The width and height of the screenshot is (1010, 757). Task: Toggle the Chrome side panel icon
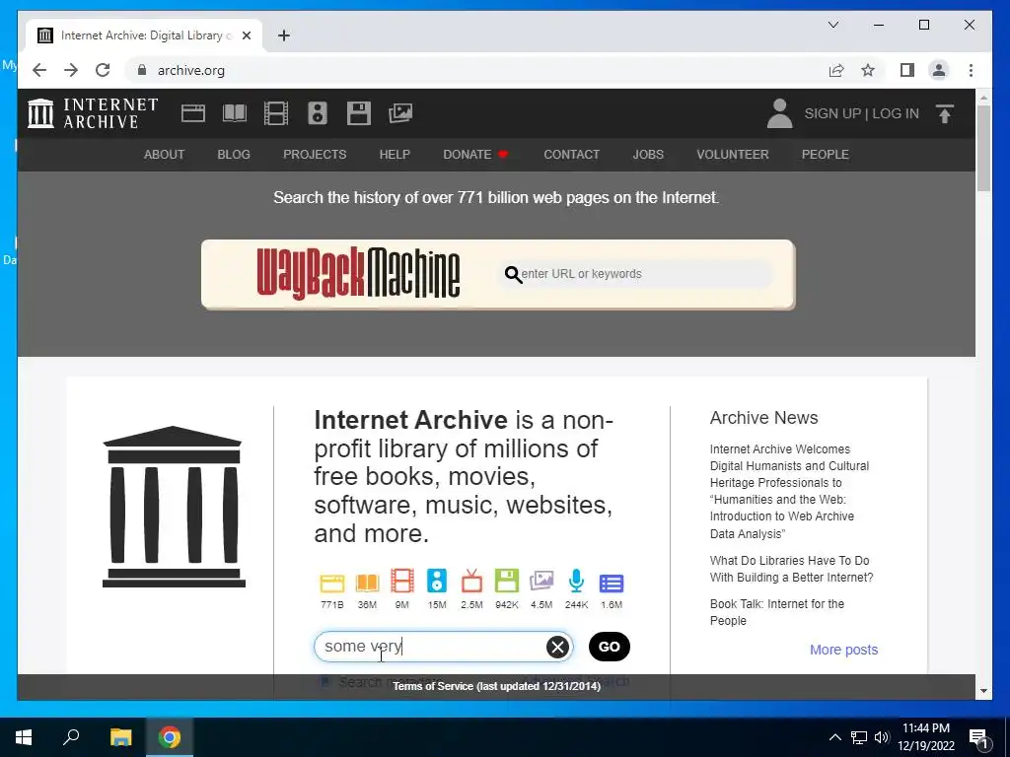tap(907, 70)
